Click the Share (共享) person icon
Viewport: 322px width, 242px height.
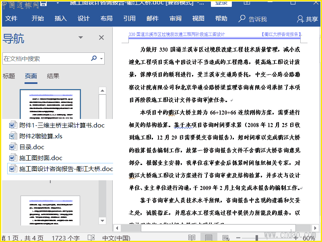(300, 19)
